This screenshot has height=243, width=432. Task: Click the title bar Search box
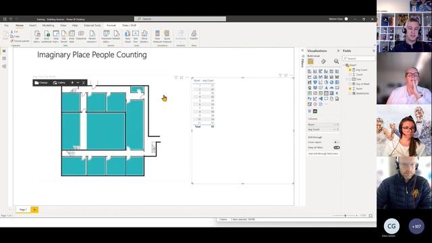(x=180, y=19)
